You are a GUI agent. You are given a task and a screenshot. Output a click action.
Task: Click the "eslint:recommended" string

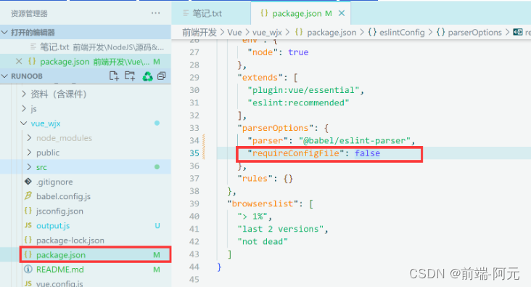point(298,102)
